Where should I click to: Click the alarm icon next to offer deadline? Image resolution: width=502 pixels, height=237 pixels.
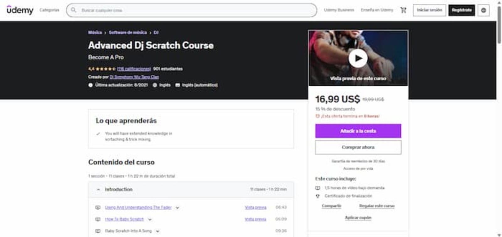(x=317, y=116)
